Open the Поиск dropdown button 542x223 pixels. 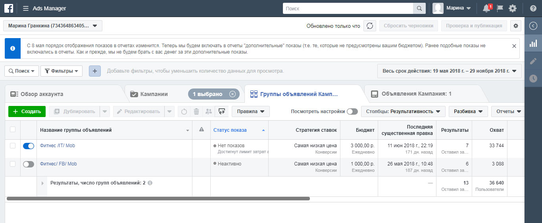click(21, 71)
